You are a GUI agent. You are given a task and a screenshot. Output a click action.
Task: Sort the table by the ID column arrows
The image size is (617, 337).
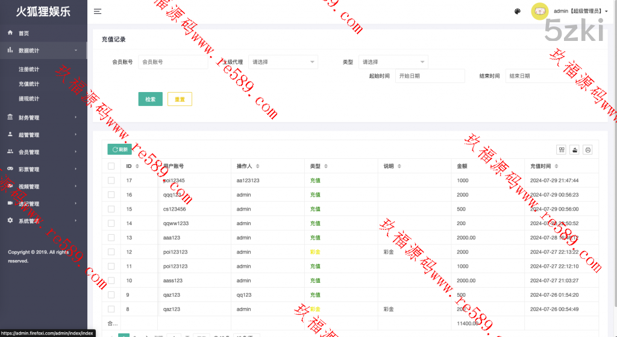point(137,166)
